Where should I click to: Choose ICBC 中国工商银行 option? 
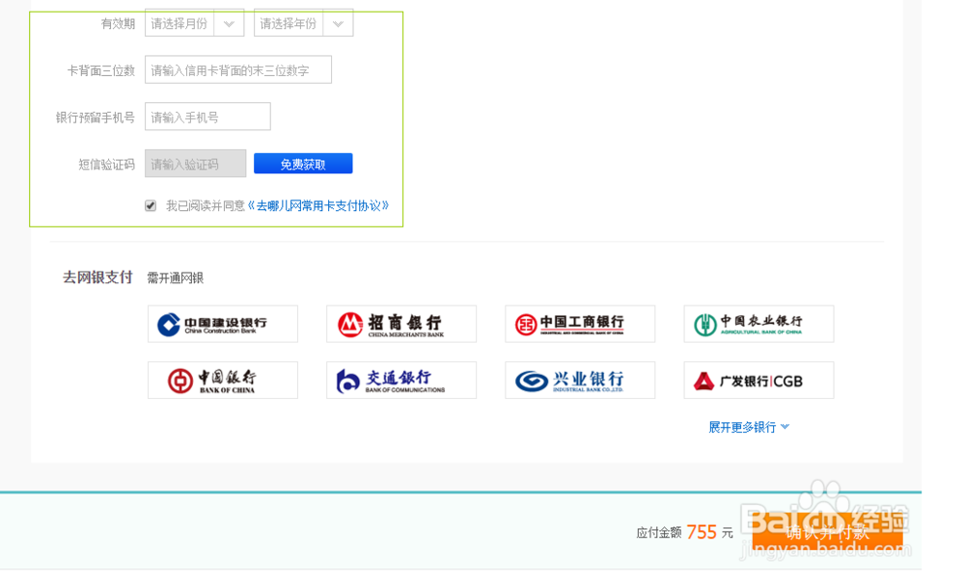[x=580, y=324]
